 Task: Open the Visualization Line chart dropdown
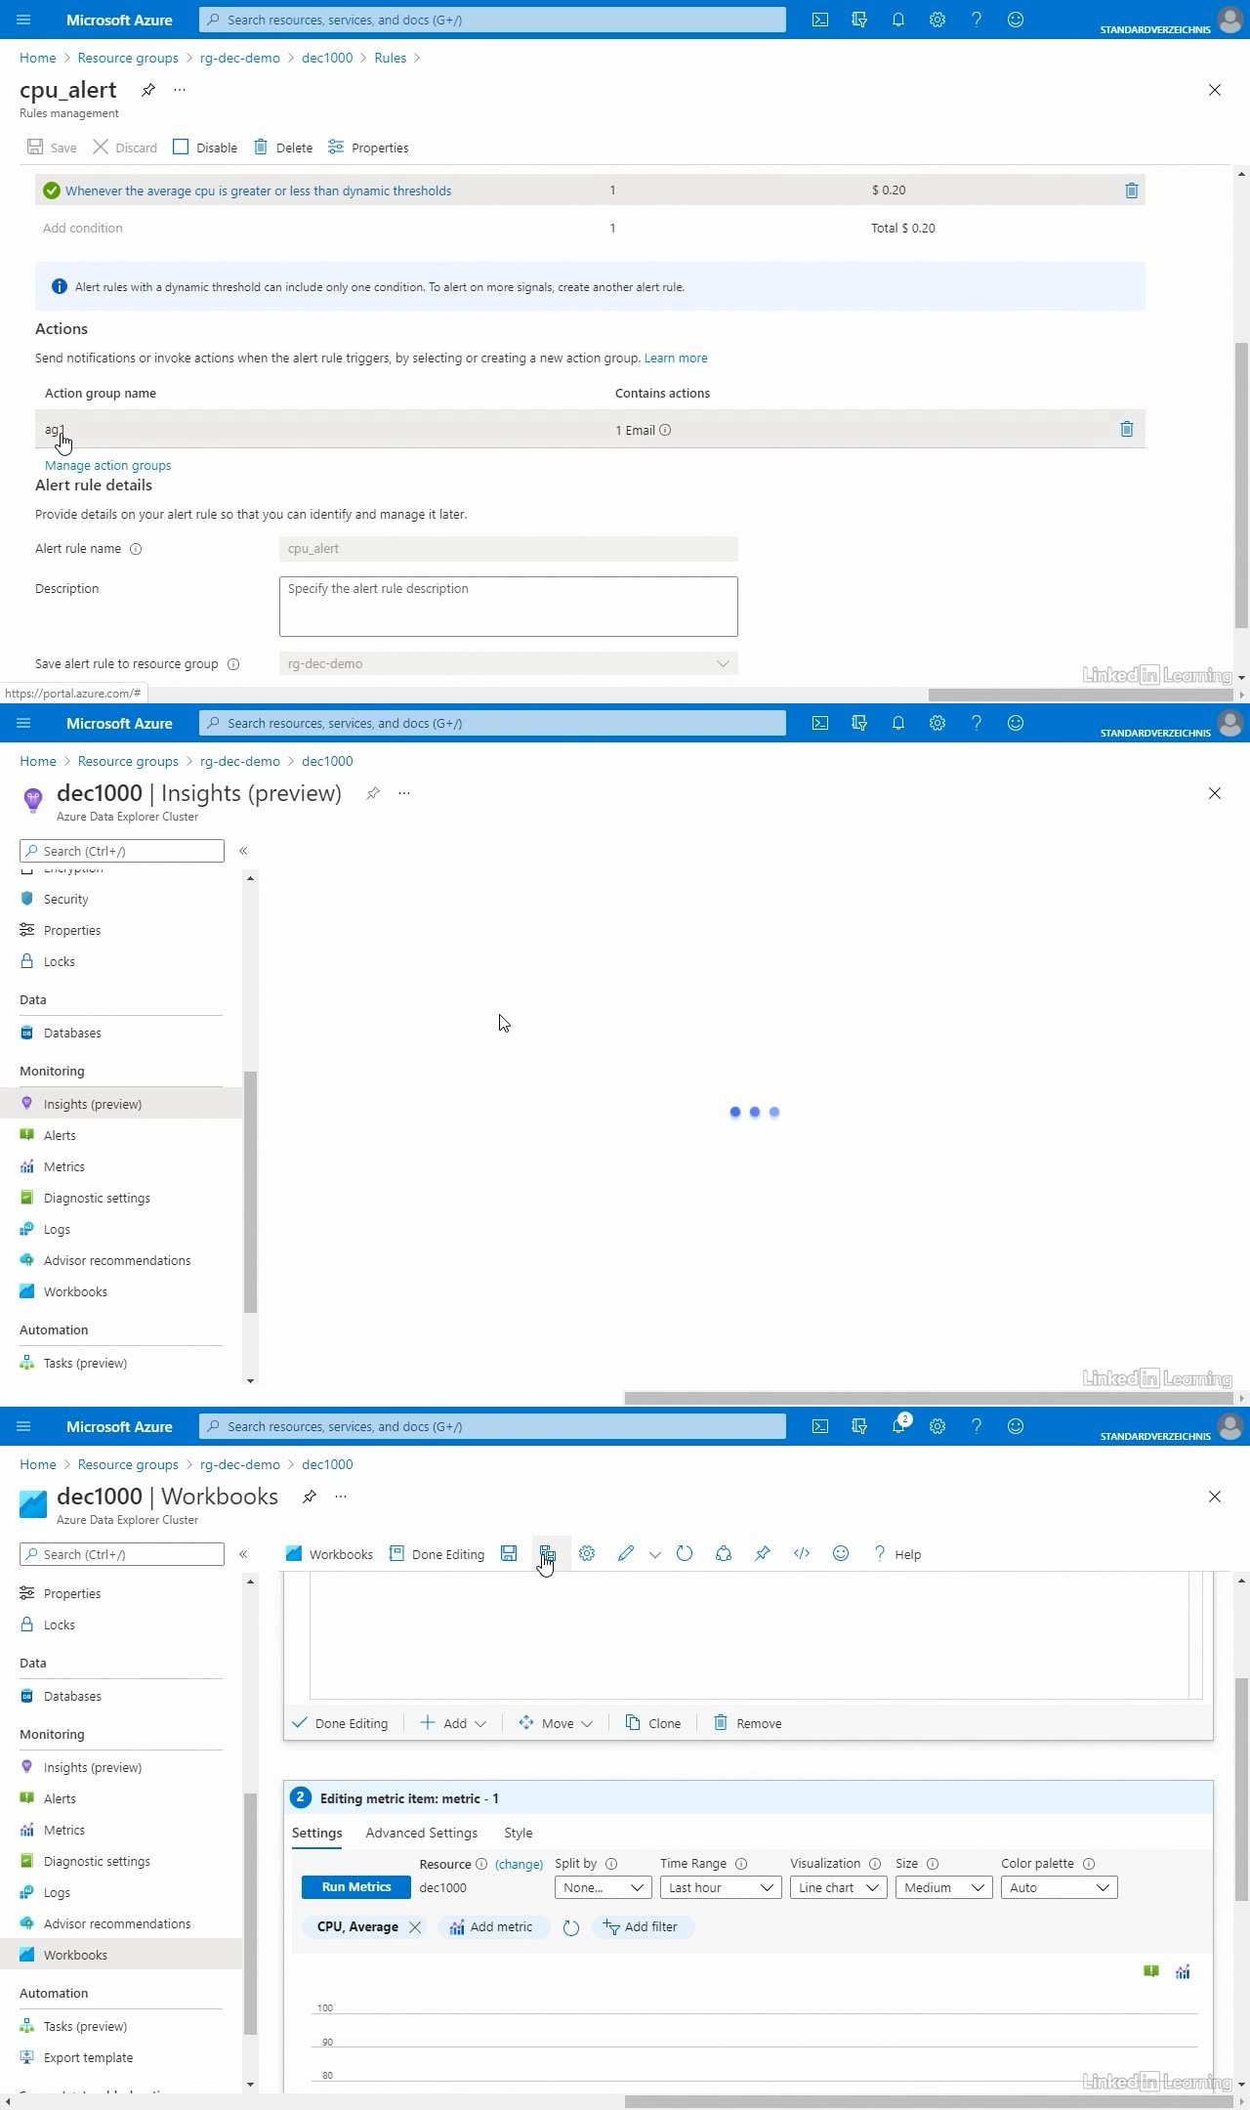pos(838,1887)
